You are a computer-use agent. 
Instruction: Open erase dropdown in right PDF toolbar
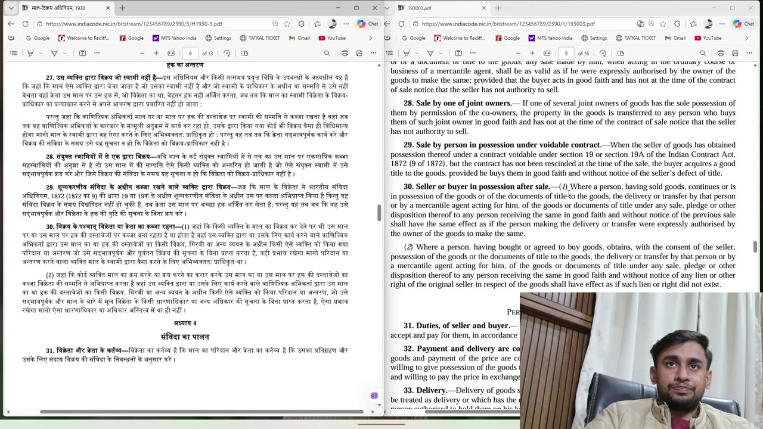pos(441,53)
